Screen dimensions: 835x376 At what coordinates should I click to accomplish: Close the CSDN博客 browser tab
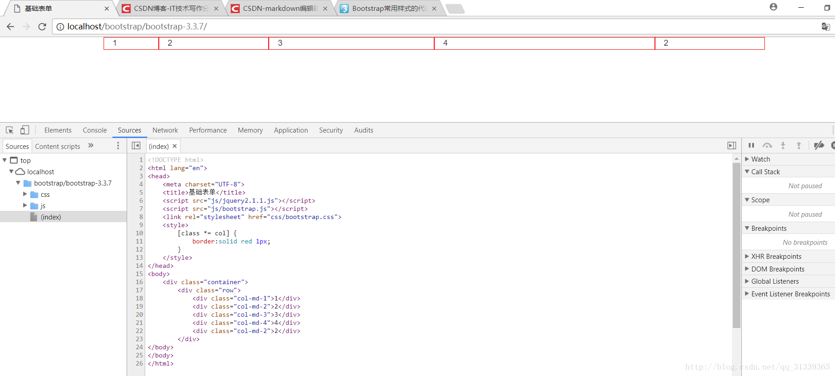(x=216, y=9)
